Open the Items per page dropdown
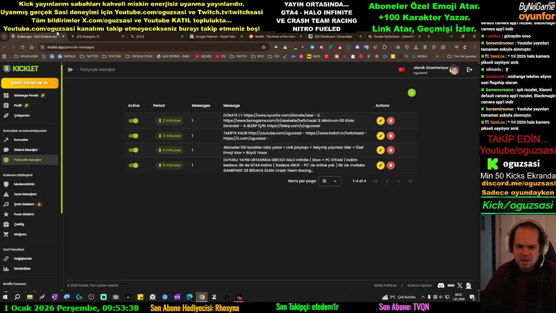 click(330, 181)
